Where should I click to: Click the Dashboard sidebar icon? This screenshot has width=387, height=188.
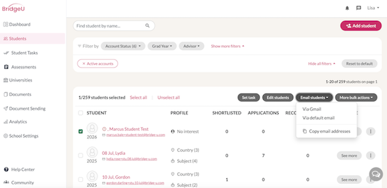[x=5, y=25]
